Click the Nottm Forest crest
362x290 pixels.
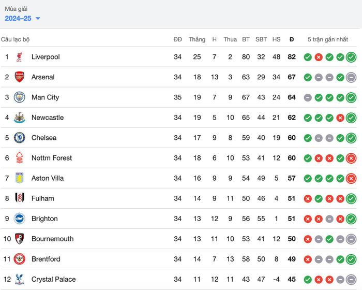20,158
